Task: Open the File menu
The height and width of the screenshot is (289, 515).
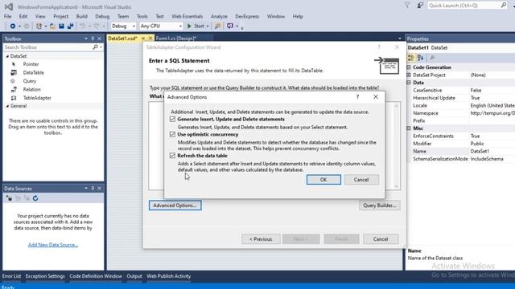Action: click(7, 16)
